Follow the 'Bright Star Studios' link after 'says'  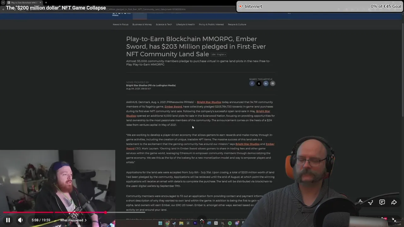(247, 144)
